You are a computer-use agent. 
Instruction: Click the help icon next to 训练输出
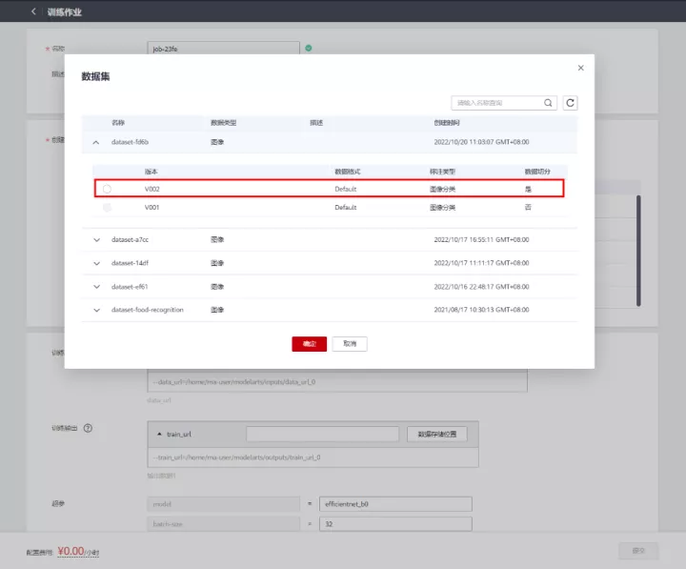click(88, 428)
